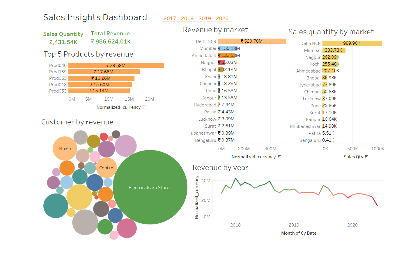The height and width of the screenshot is (259, 413).
Task: Switch to the 2019 view
Action: (x=205, y=18)
